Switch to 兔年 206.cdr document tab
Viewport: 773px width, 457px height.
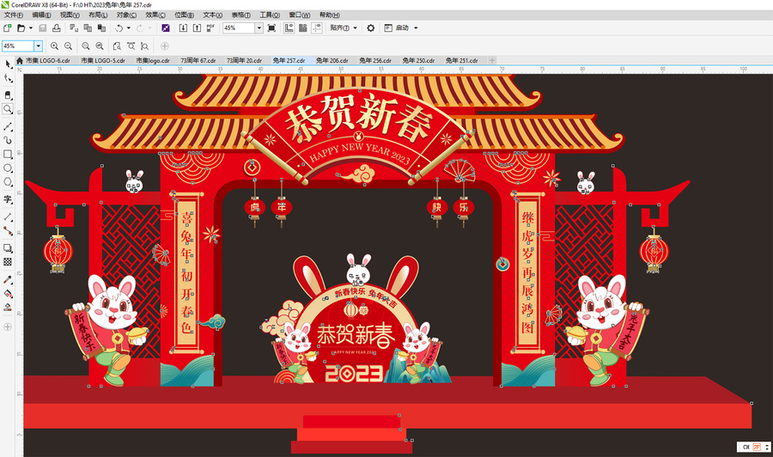pyautogui.click(x=332, y=60)
